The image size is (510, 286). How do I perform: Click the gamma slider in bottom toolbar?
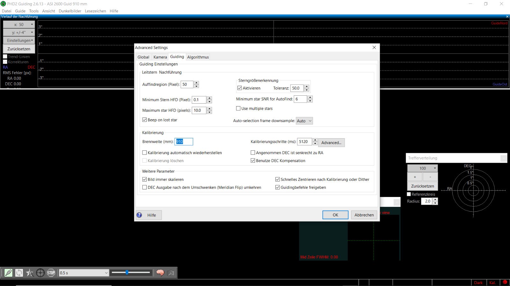(x=131, y=272)
